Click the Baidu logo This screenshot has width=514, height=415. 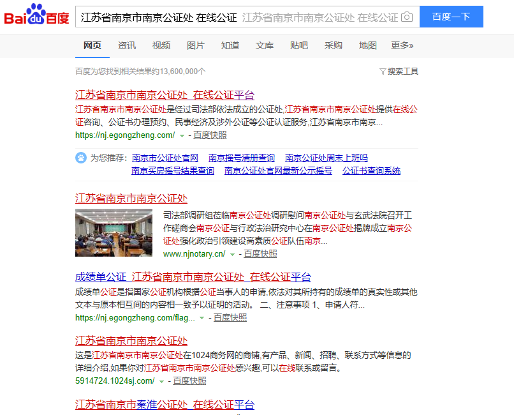(36, 15)
